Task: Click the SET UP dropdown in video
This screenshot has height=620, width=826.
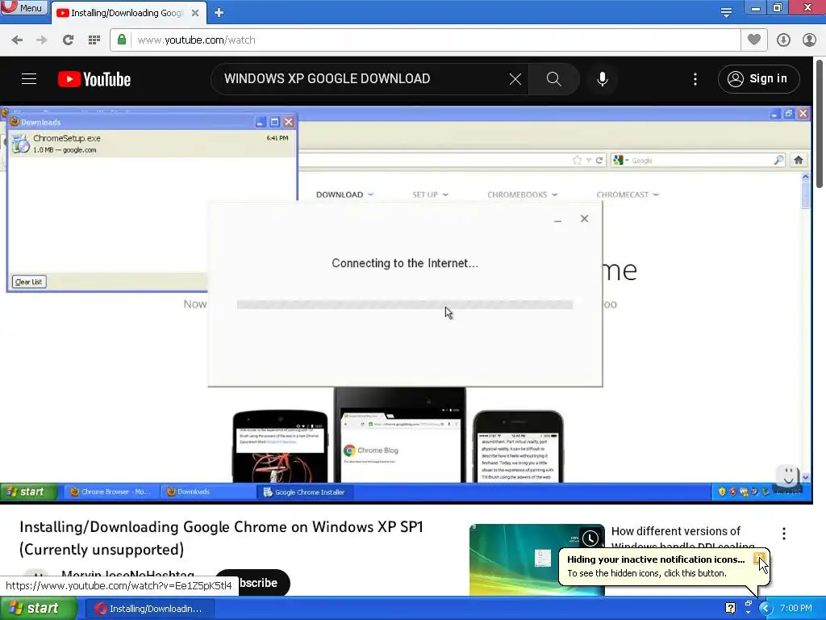Action: click(x=430, y=195)
